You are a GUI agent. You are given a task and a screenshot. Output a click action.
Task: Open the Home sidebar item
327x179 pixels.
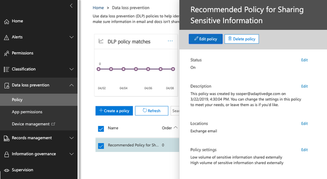tap(39, 21)
